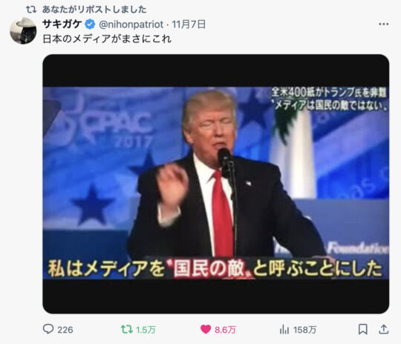Viewport: 401px width, 344px height.
Task: Click the 1.5万 repost count
Action: [146, 330]
